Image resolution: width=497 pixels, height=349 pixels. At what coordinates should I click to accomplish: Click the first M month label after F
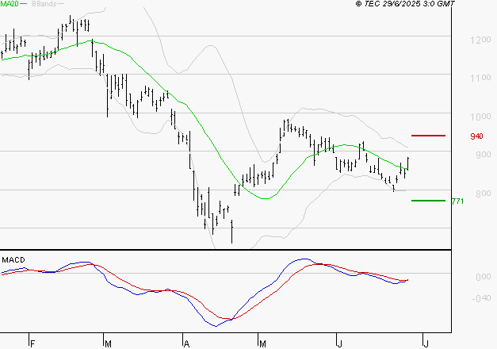point(108,344)
